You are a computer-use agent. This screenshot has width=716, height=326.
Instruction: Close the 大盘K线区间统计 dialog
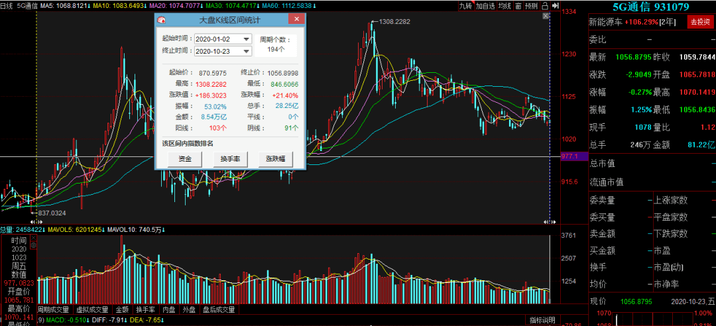pos(296,19)
